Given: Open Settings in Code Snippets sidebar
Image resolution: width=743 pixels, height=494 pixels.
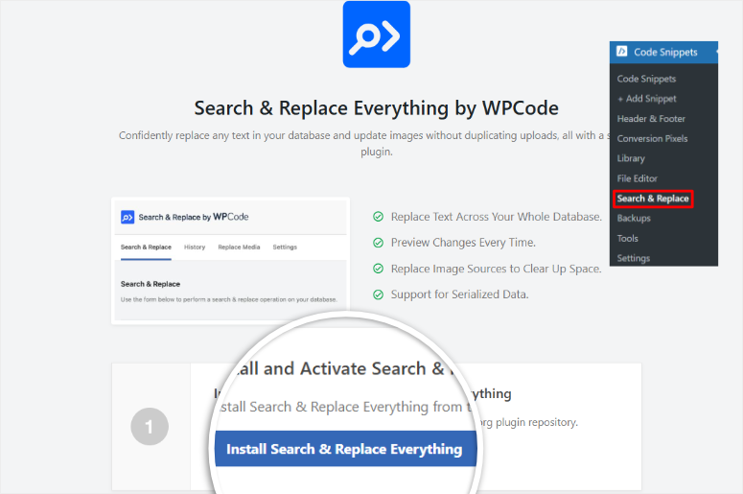Looking at the screenshot, I should (x=633, y=258).
